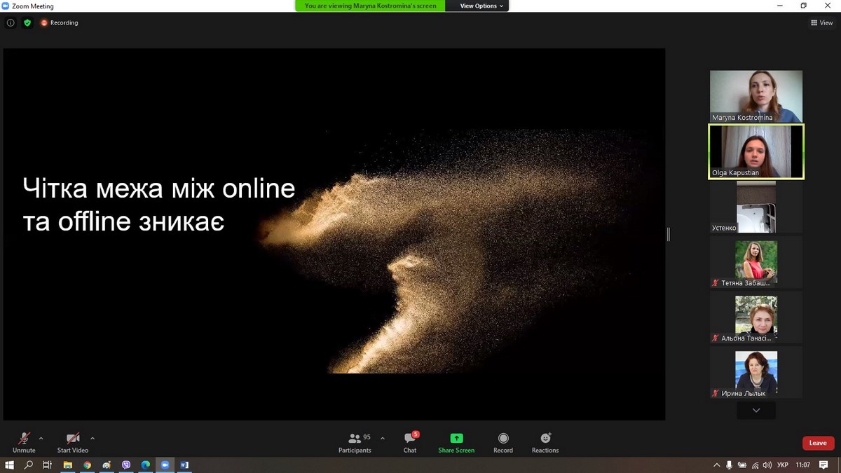Expand video options arrow next to Start Video
Image resolution: width=841 pixels, height=473 pixels.
point(93,438)
